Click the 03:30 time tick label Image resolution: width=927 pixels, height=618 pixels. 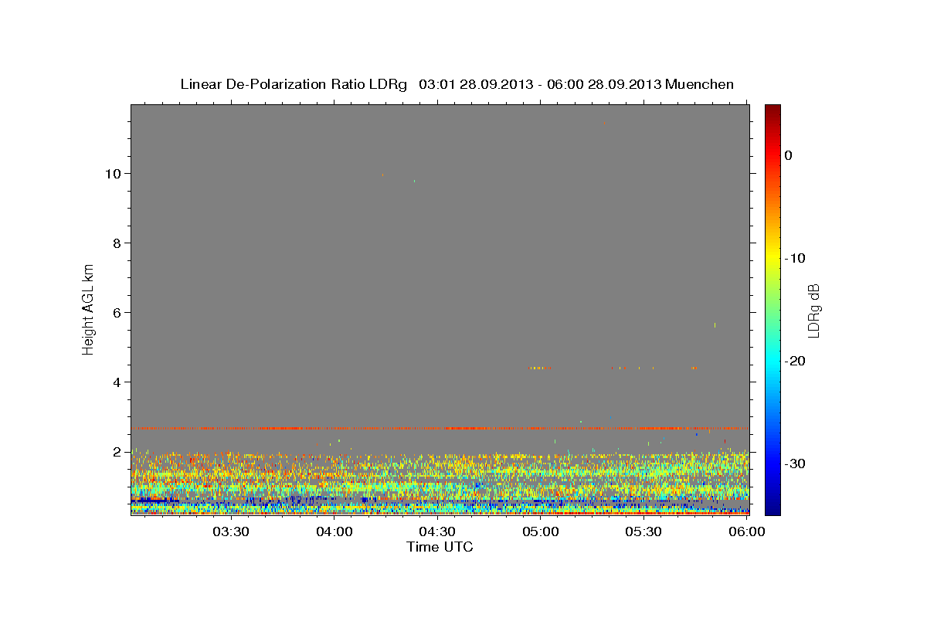pos(230,531)
